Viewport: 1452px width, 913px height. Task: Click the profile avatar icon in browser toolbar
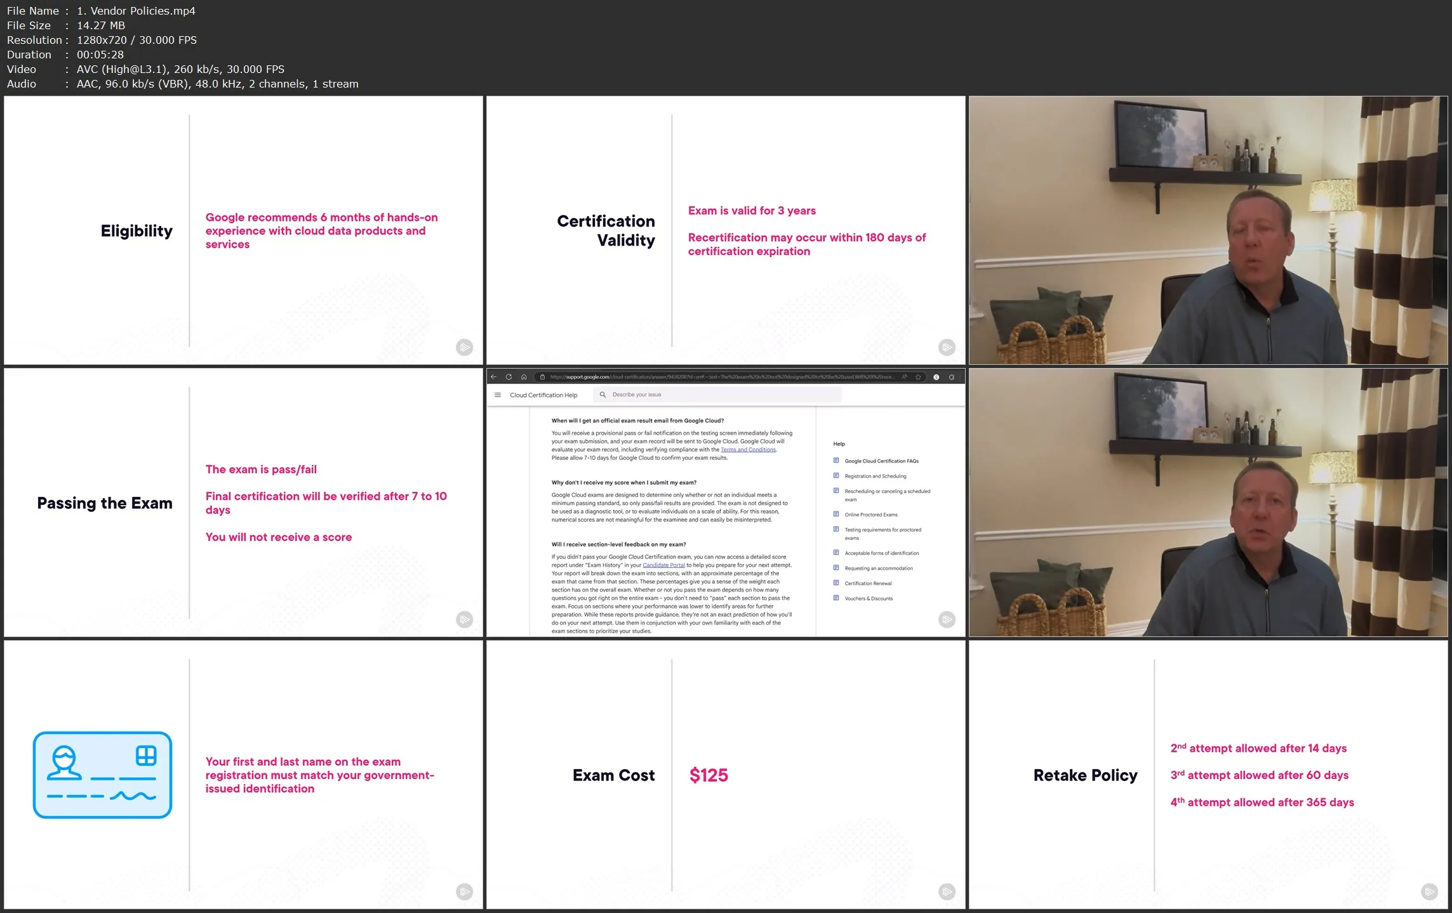click(936, 377)
